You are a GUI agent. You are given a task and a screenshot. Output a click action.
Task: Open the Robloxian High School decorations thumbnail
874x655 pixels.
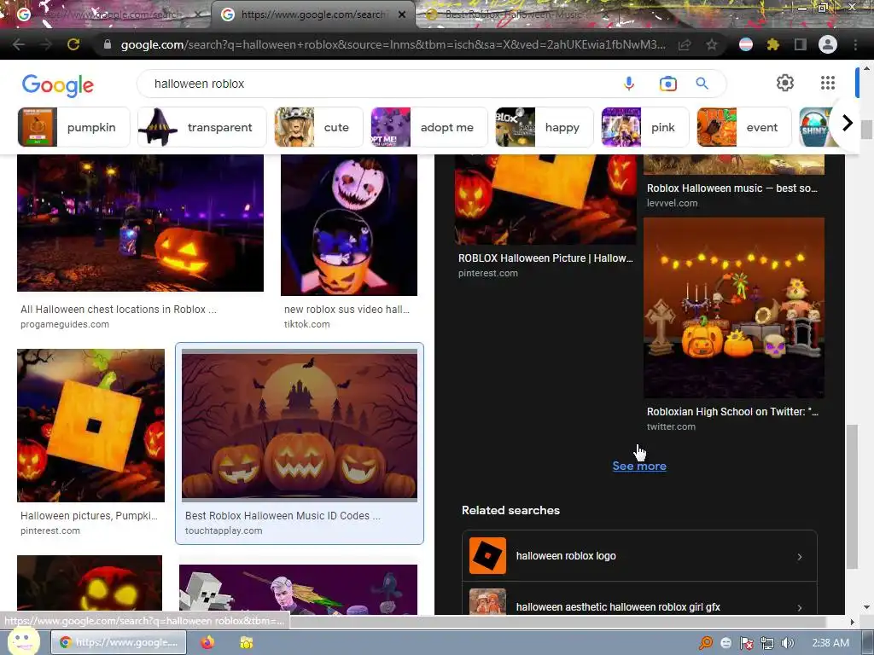click(733, 307)
